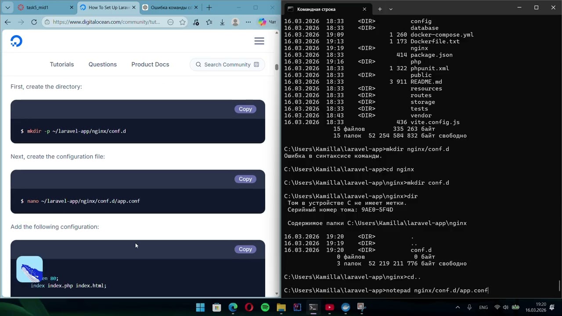
Task: Open the Edge profile avatar
Action: tap(235, 22)
